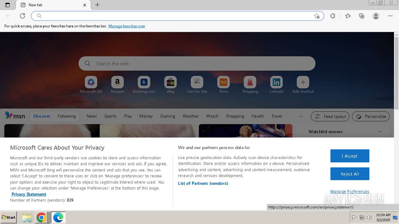Viewport: 399px width, 224px height.
Task: Click the Action Center flag icon
Action: (354, 217)
